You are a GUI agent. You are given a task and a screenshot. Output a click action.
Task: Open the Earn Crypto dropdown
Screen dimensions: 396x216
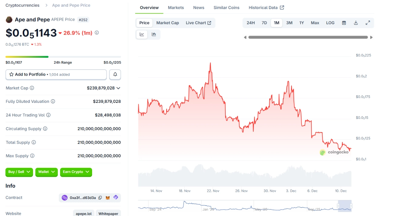(x=76, y=172)
